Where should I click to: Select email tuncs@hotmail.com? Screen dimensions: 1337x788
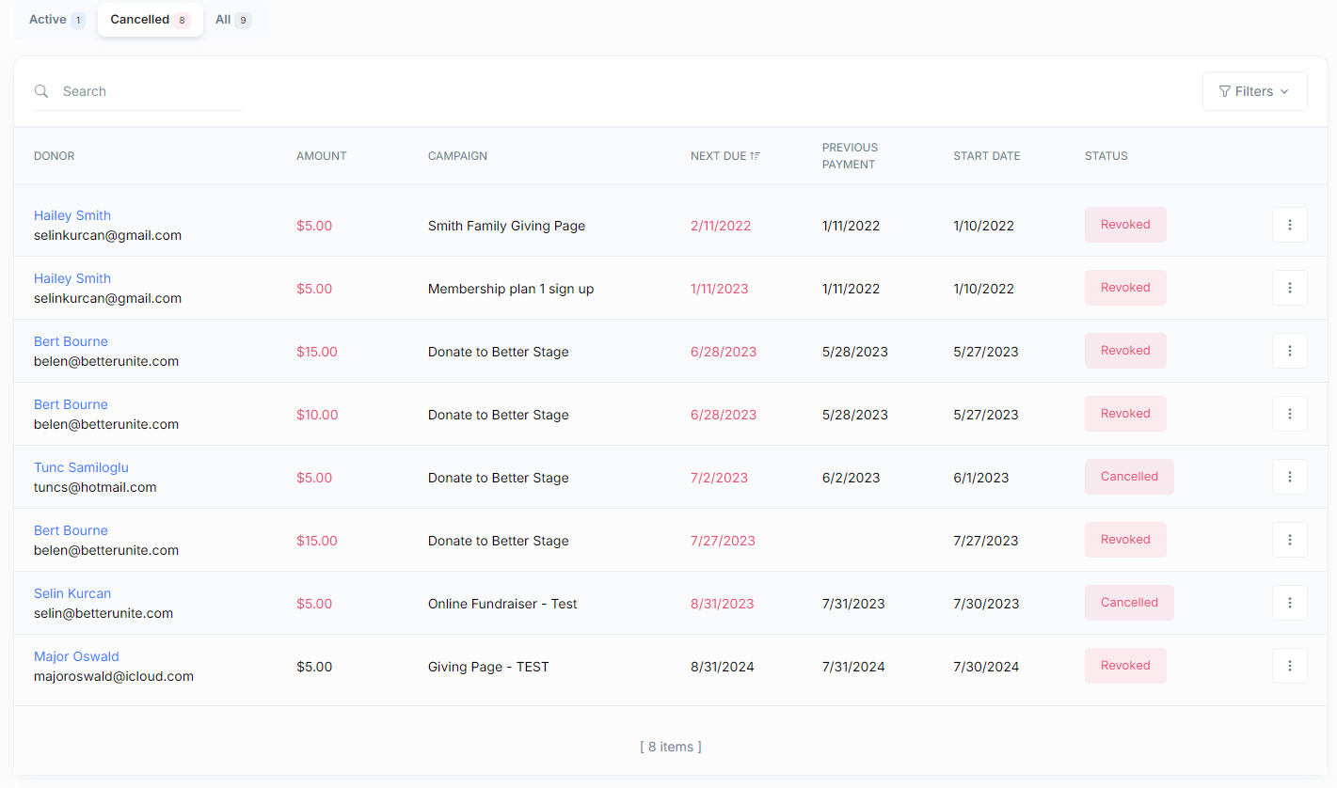95,487
